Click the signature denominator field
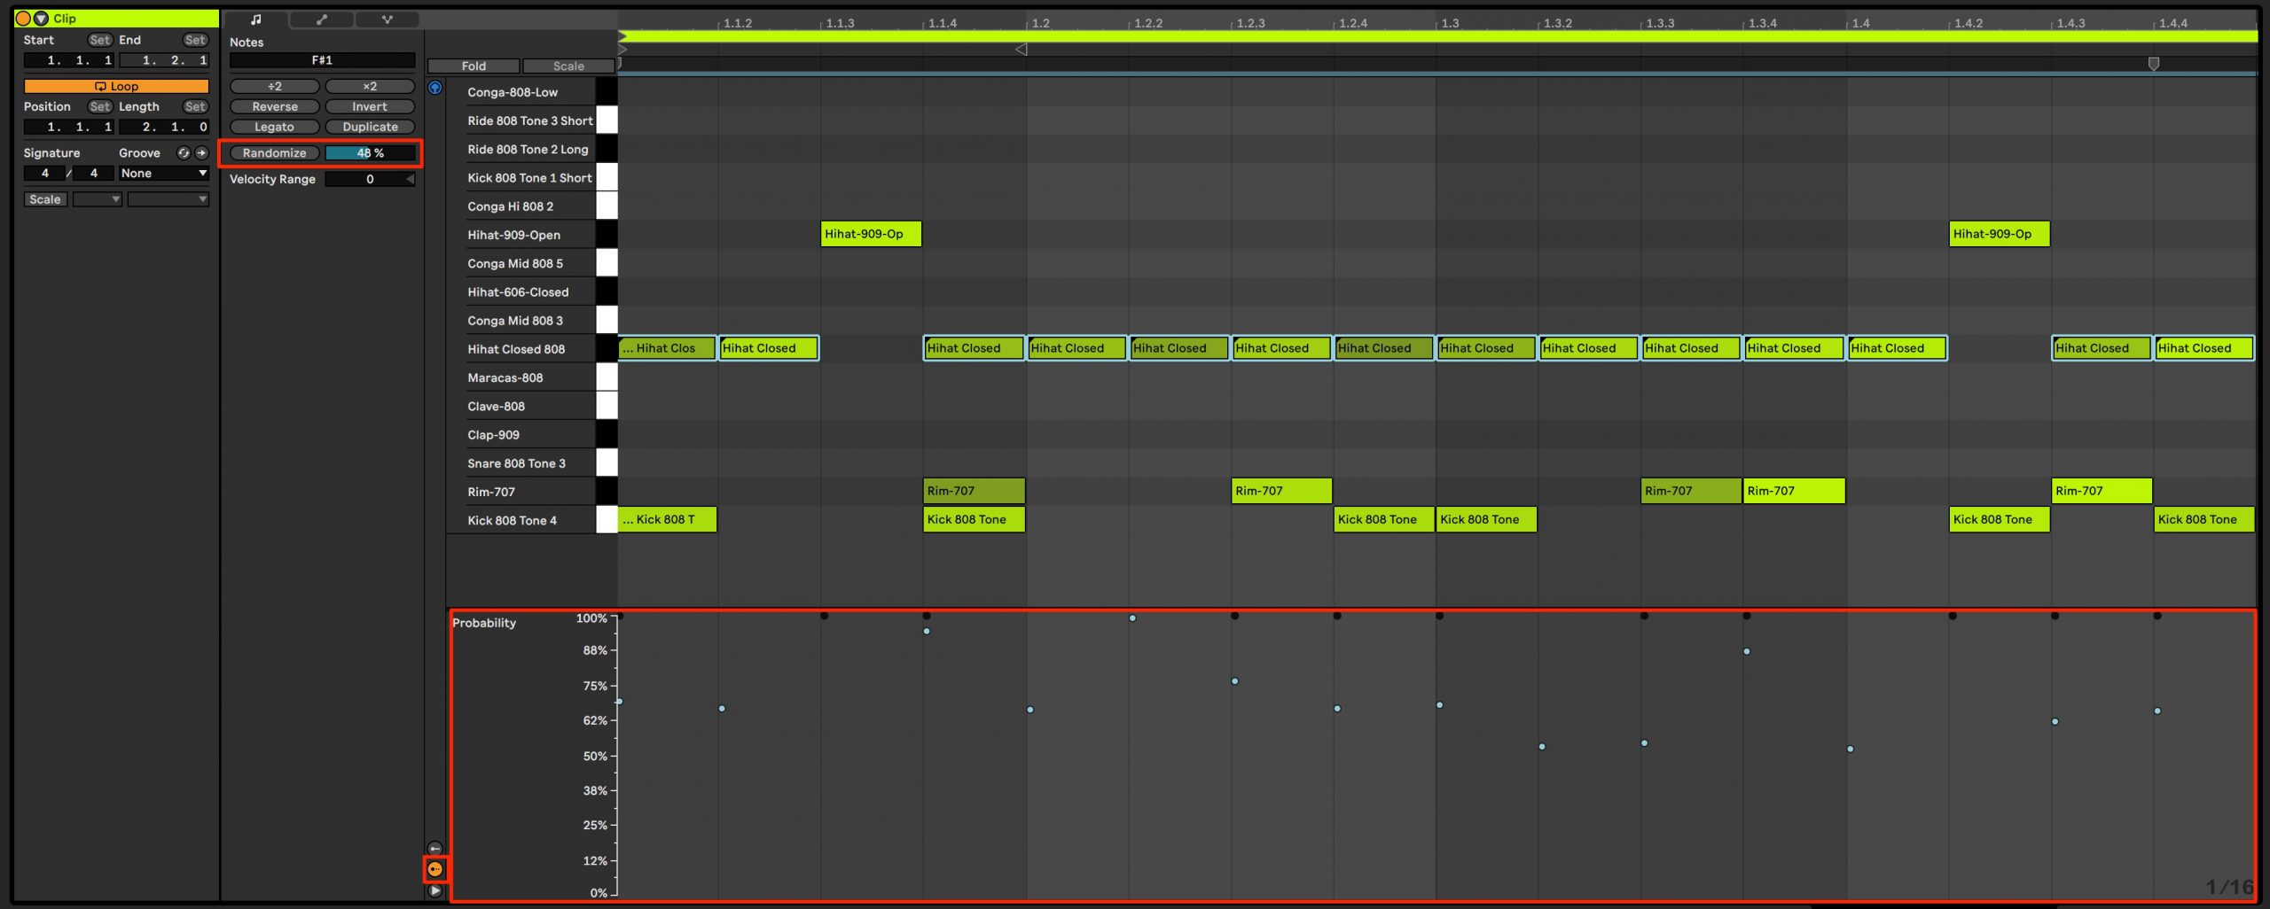The image size is (2270, 909). pyautogui.click(x=94, y=174)
